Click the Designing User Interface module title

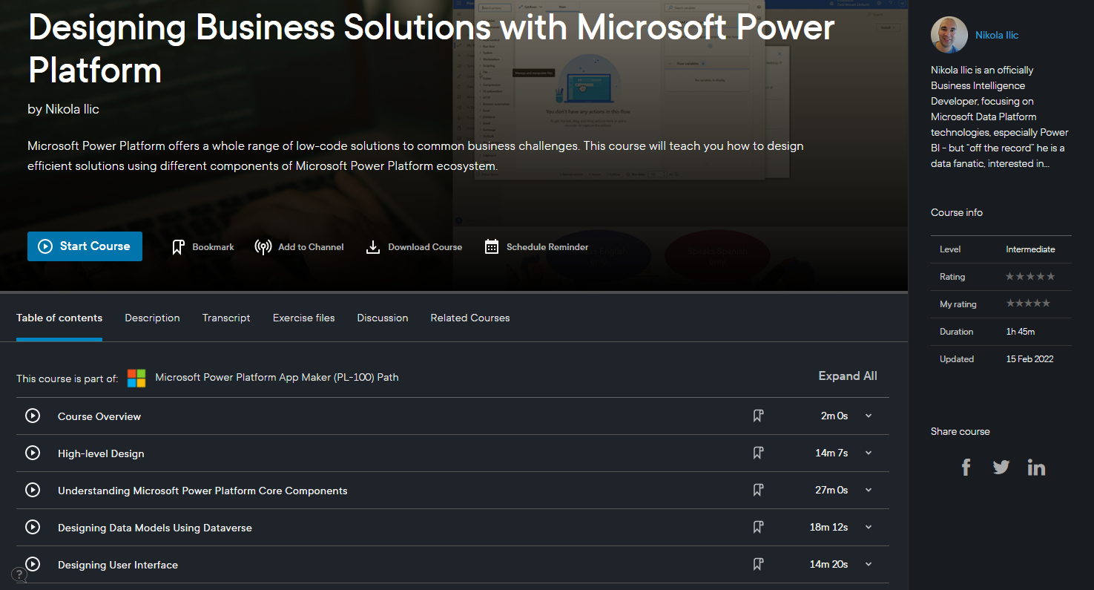(x=118, y=565)
